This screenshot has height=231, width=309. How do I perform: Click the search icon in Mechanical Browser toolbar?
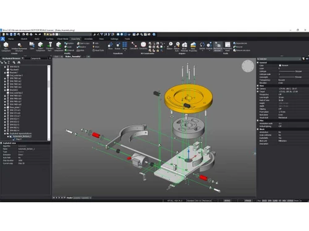(x=14, y=62)
